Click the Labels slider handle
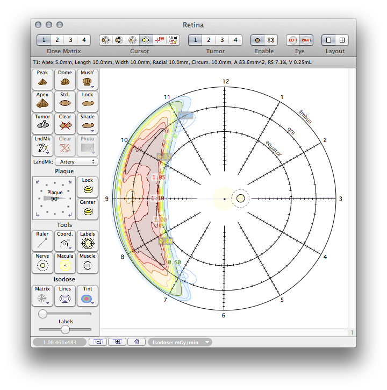The height and width of the screenshot is (390, 387). pos(65,329)
